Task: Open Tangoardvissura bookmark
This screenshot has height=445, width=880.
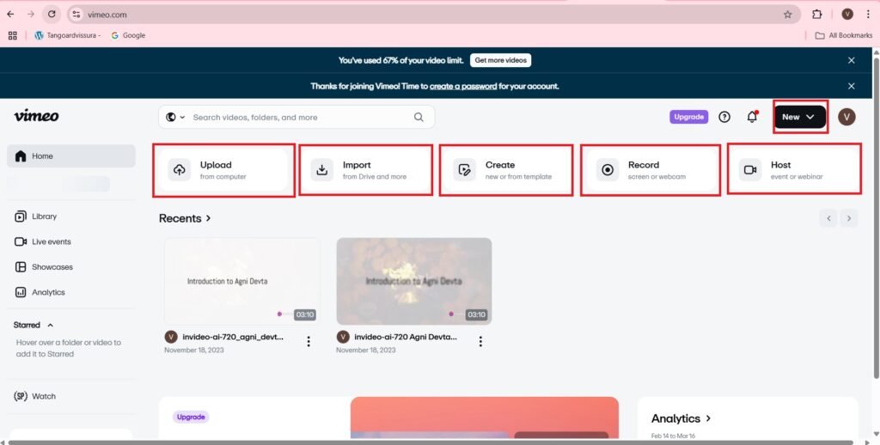Action: point(67,35)
